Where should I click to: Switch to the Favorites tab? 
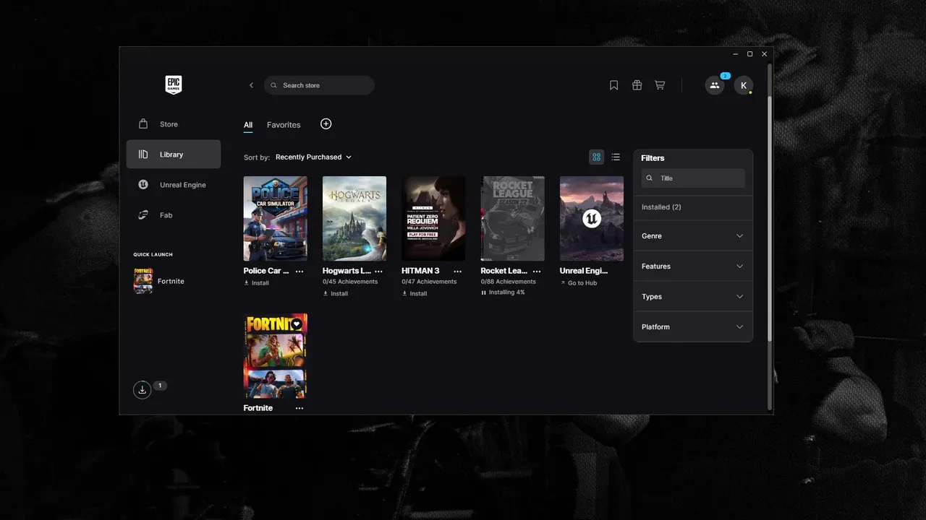coord(284,125)
